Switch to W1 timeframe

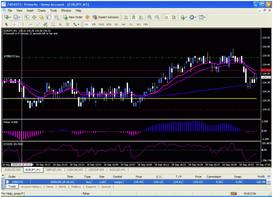(x=138, y=24)
